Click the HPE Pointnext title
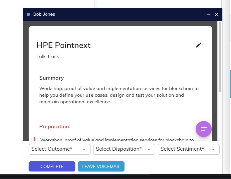This screenshot has width=231, height=179. pyautogui.click(x=64, y=45)
